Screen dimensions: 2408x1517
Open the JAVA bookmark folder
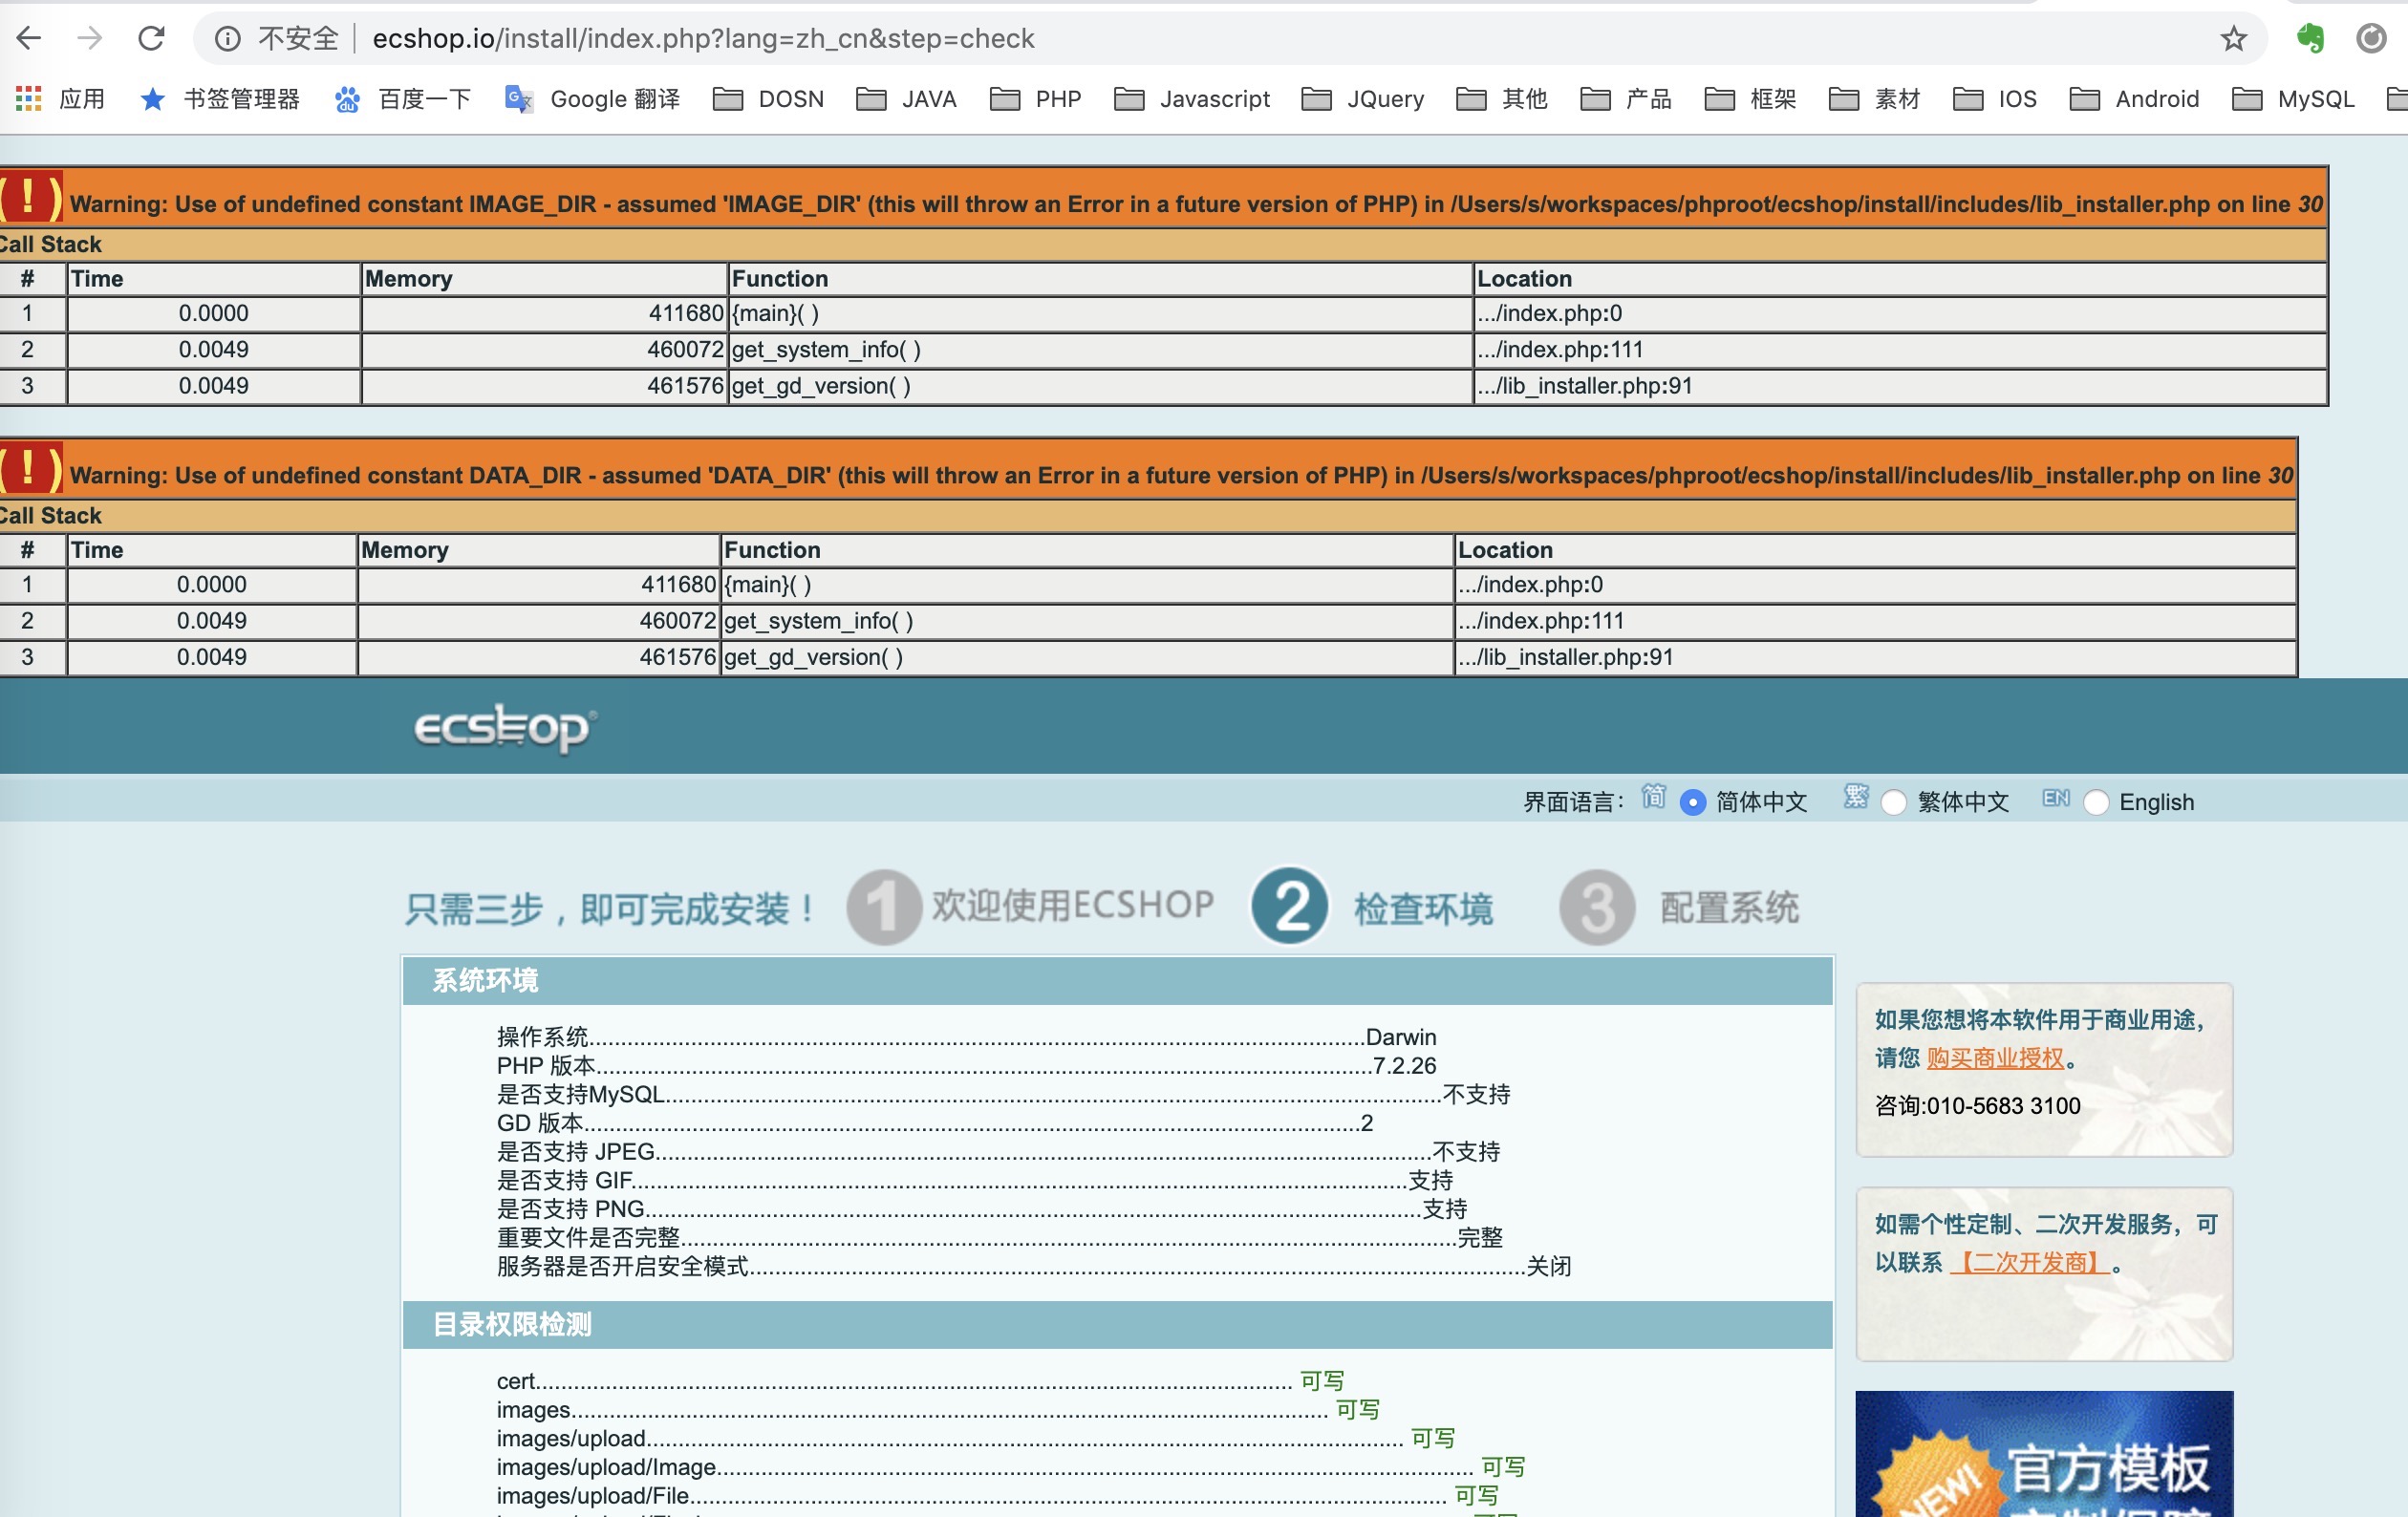click(x=908, y=98)
